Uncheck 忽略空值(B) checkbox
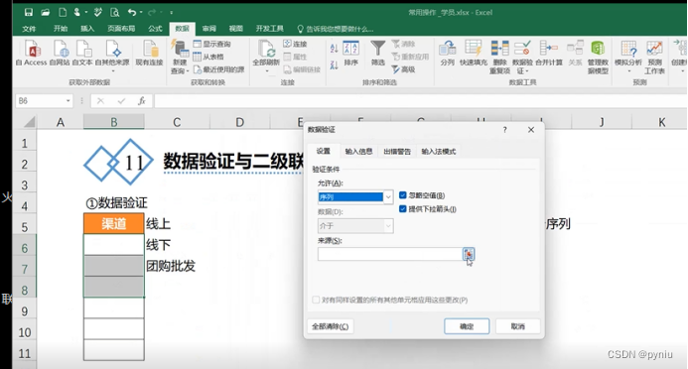The height and width of the screenshot is (369, 688). [402, 195]
